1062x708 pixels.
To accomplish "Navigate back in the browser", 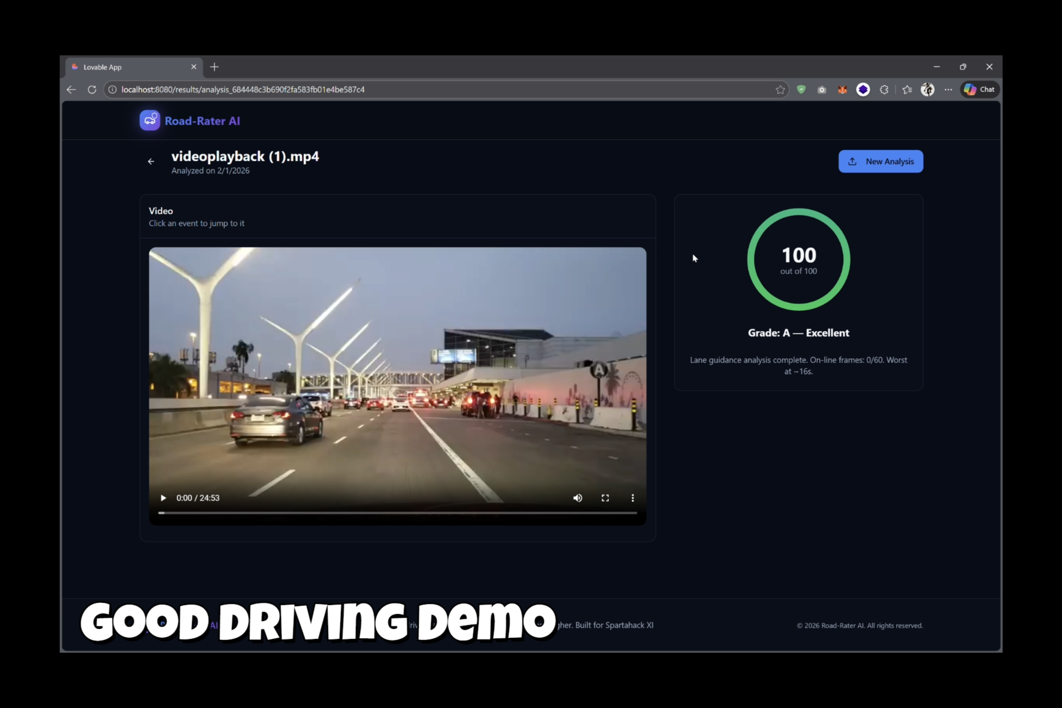I will (71, 89).
